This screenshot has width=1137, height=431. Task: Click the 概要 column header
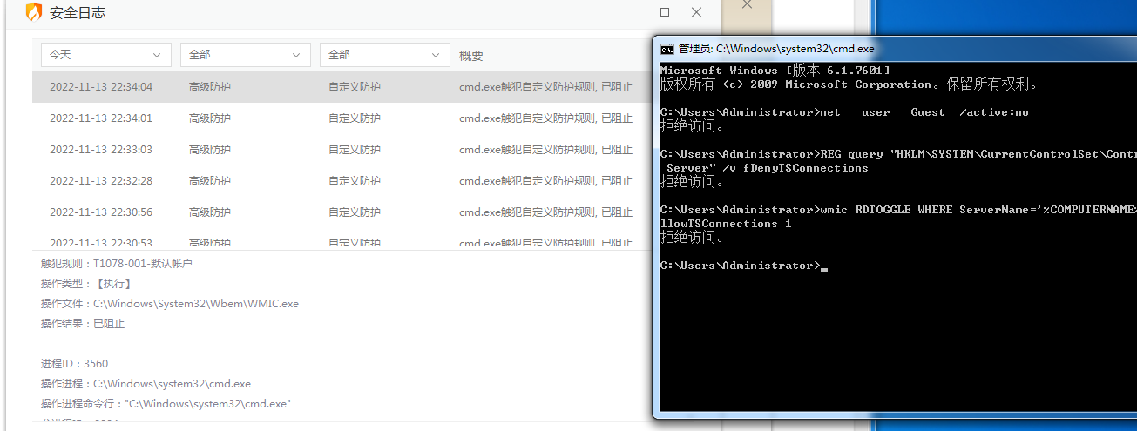[x=471, y=56]
